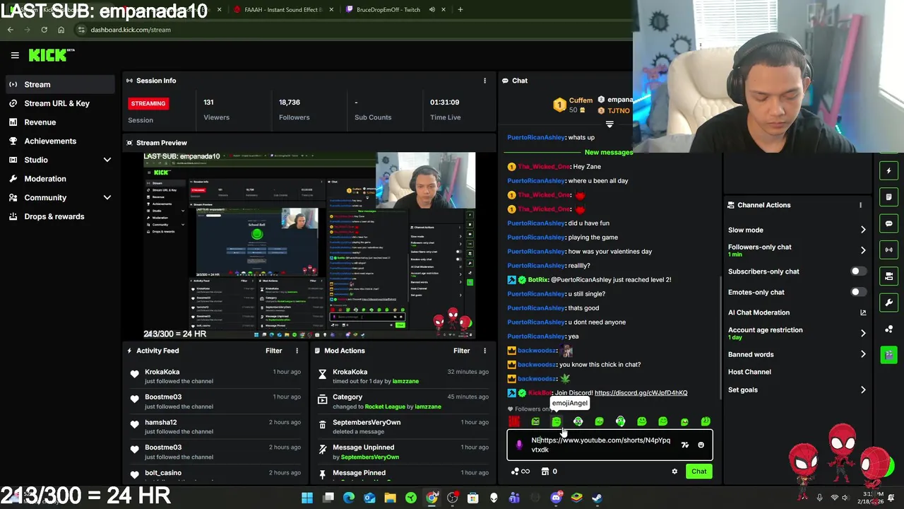
Task: Go to browser home page
Action: coord(61,30)
